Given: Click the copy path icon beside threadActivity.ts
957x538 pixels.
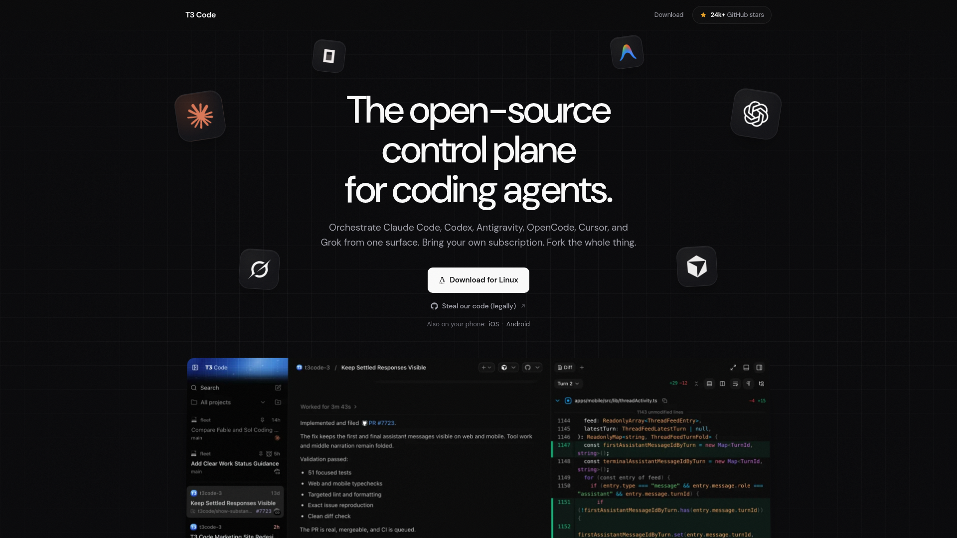Looking at the screenshot, I should coord(664,401).
